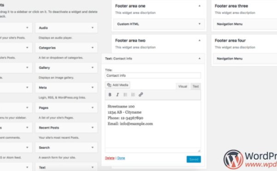
Task: Insert a bulleted list in editor
Action: pos(125,95)
